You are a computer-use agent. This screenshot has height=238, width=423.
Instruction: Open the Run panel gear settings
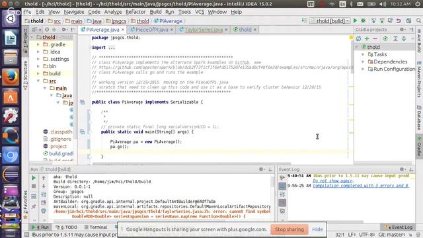pyautogui.click(x=262, y=169)
